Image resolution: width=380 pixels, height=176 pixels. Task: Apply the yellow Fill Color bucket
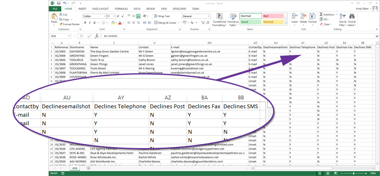click(x=112, y=23)
